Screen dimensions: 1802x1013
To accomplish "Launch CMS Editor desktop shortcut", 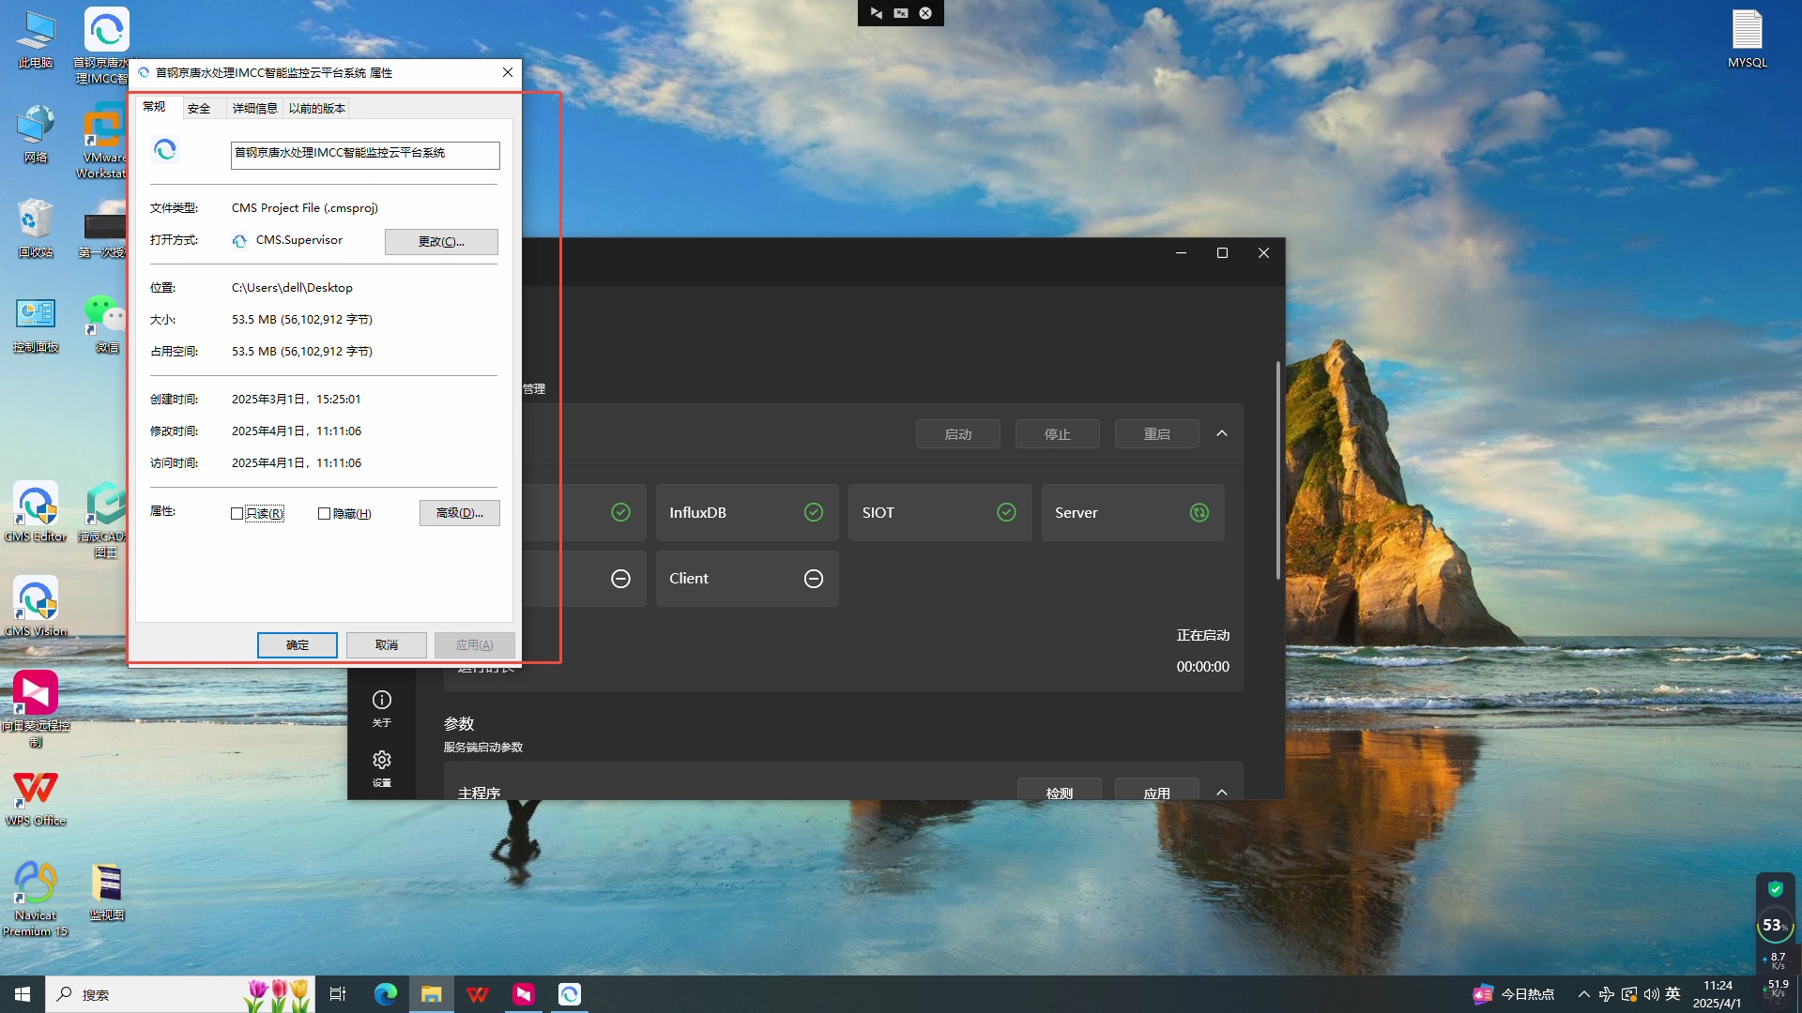I will 36,513.
